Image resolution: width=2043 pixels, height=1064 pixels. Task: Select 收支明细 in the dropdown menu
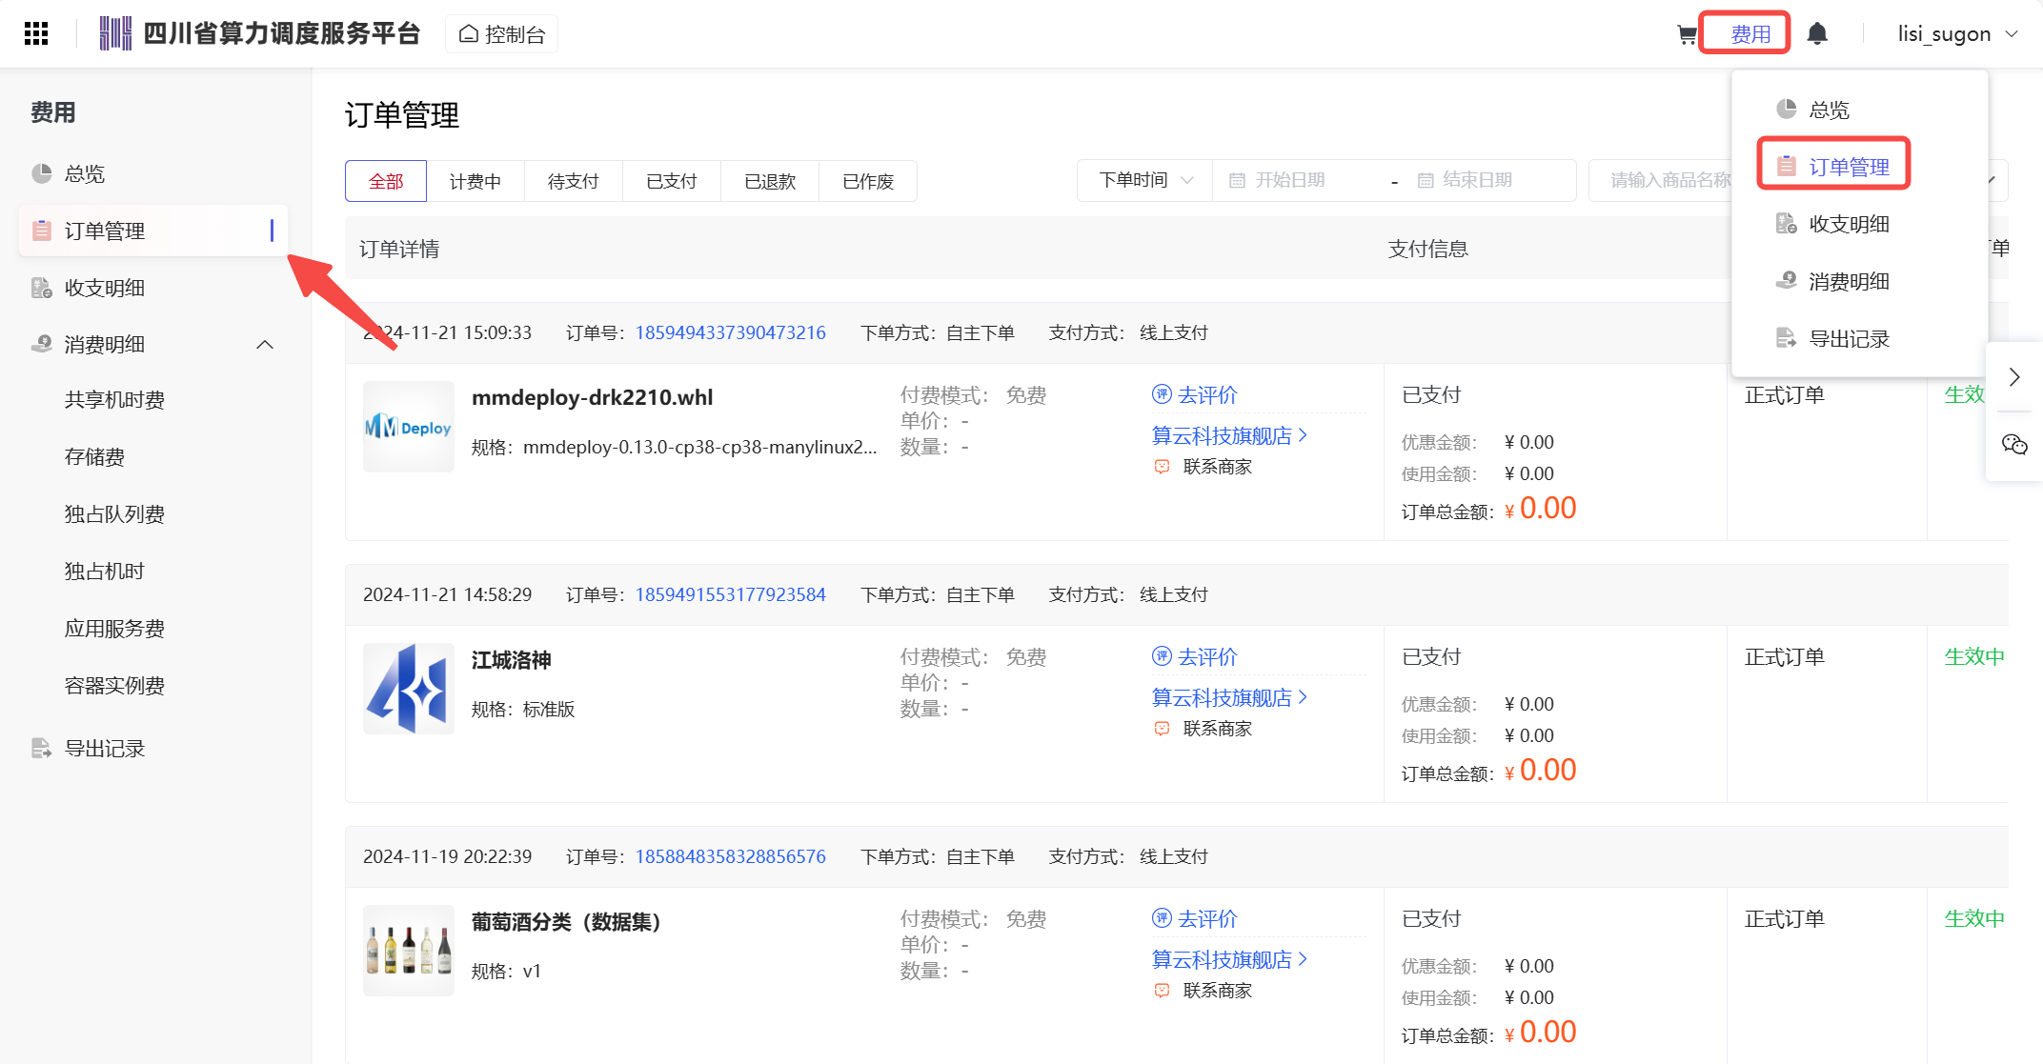point(1848,224)
